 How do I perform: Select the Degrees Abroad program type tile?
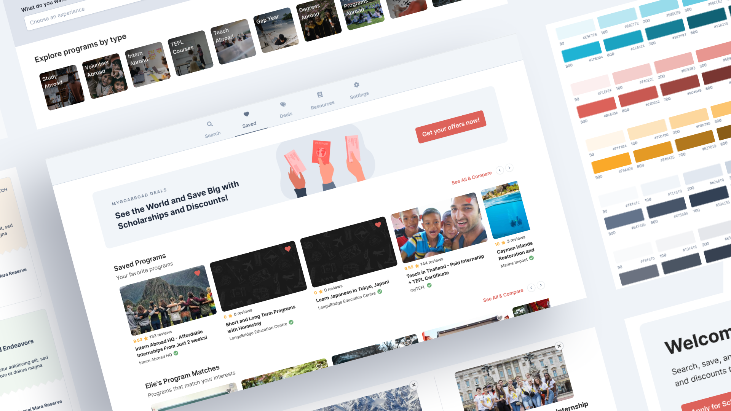coord(319,20)
